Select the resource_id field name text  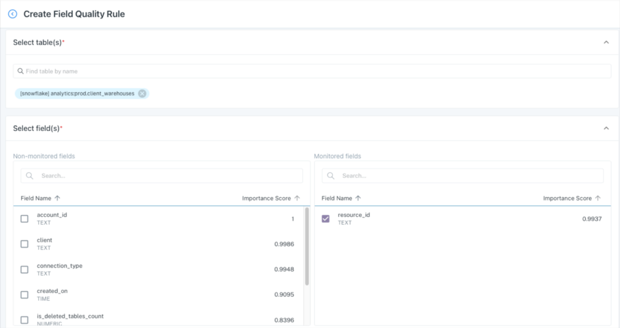click(354, 214)
